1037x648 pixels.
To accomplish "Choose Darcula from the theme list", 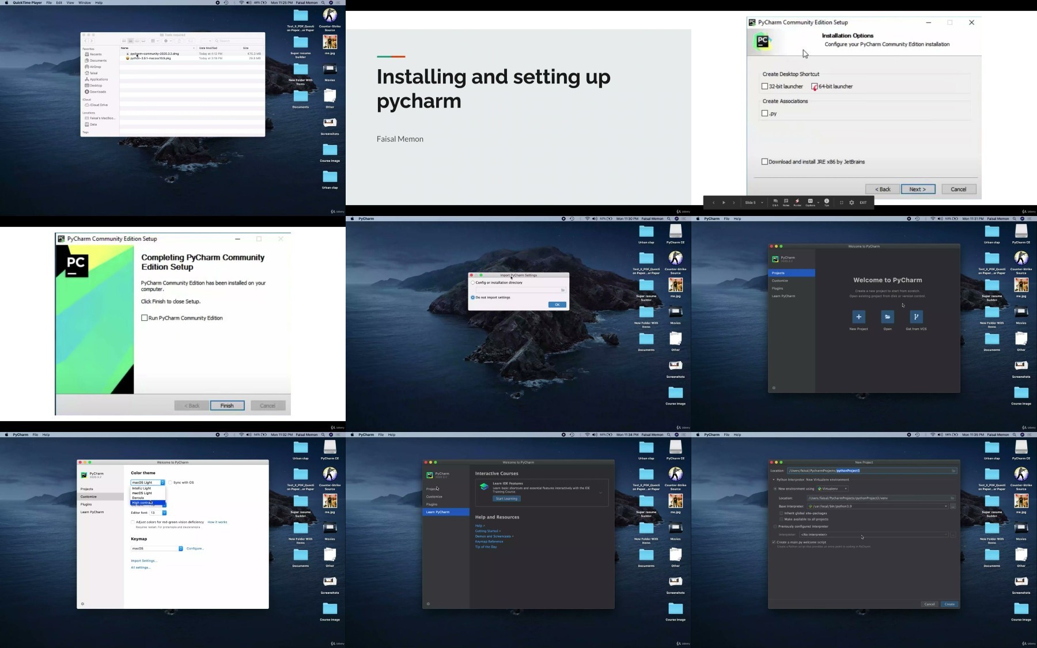I will (x=148, y=498).
